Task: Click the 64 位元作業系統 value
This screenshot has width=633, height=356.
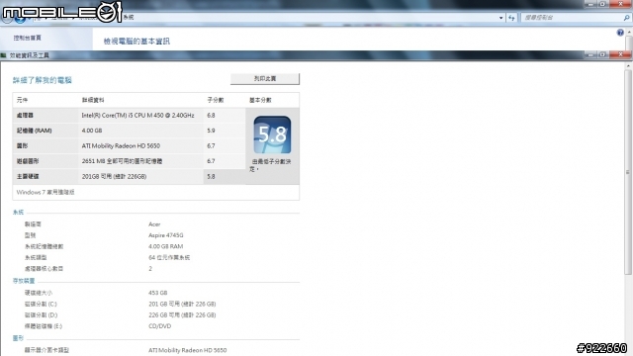Action: 169,257
